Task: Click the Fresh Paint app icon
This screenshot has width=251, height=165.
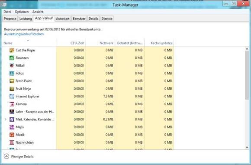Action: (12, 81)
